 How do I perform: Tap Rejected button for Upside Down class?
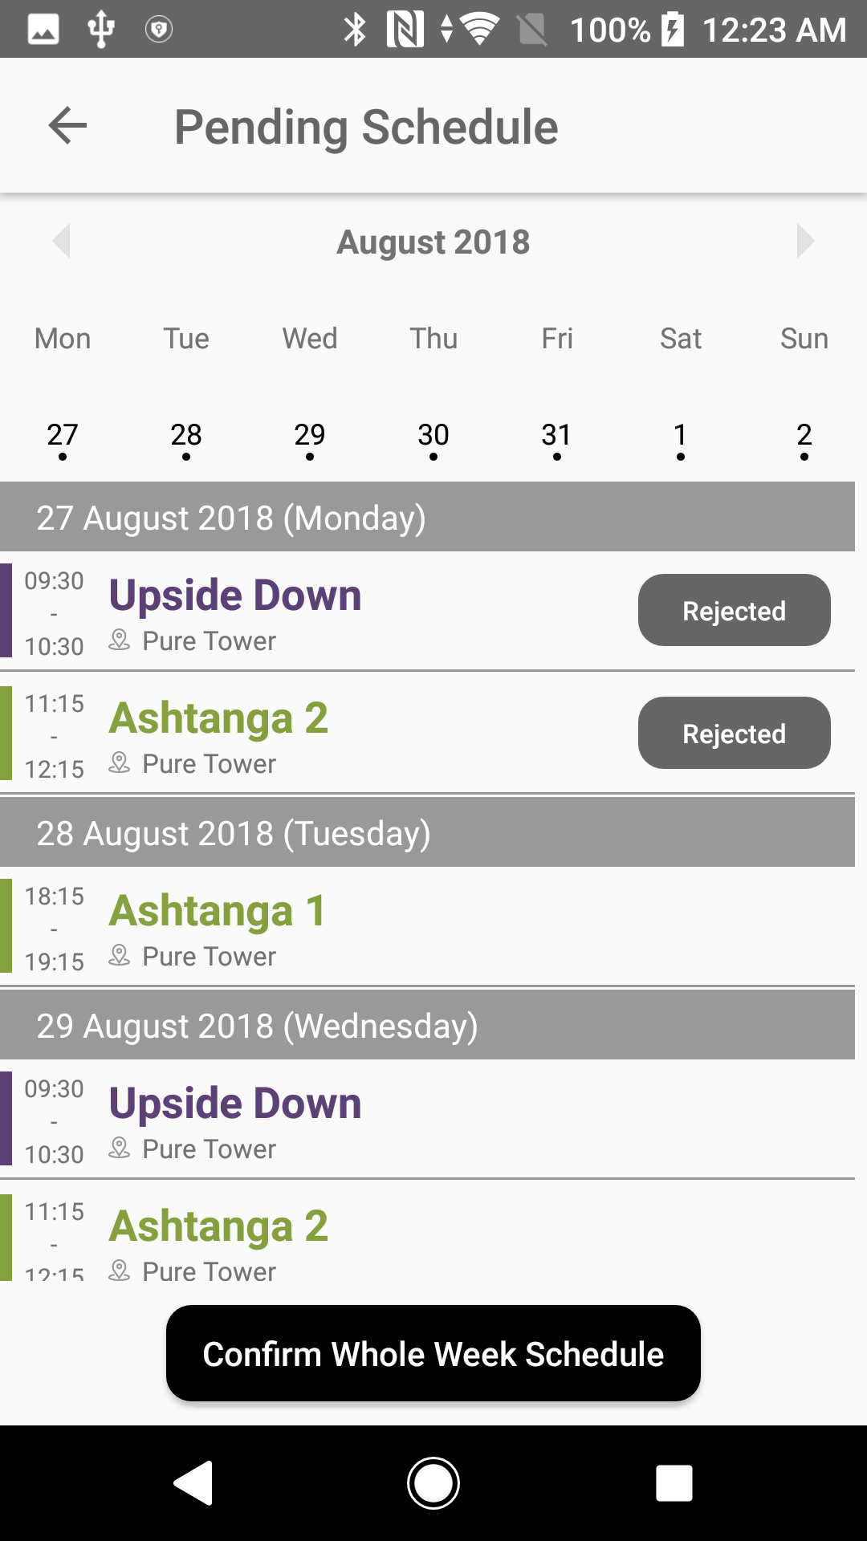(x=734, y=611)
